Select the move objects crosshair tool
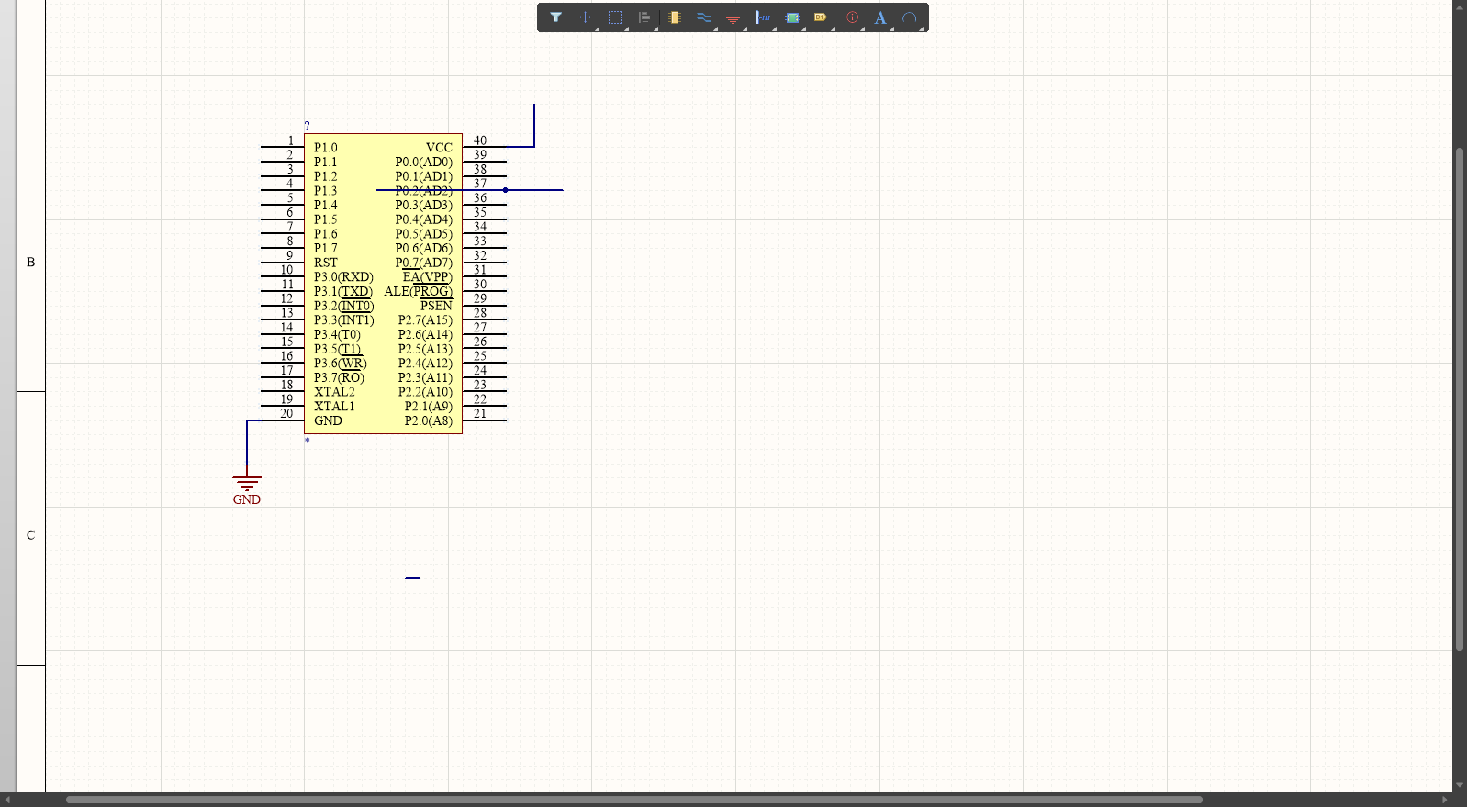Viewport: 1467px width, 807px height. coord(585,17)
